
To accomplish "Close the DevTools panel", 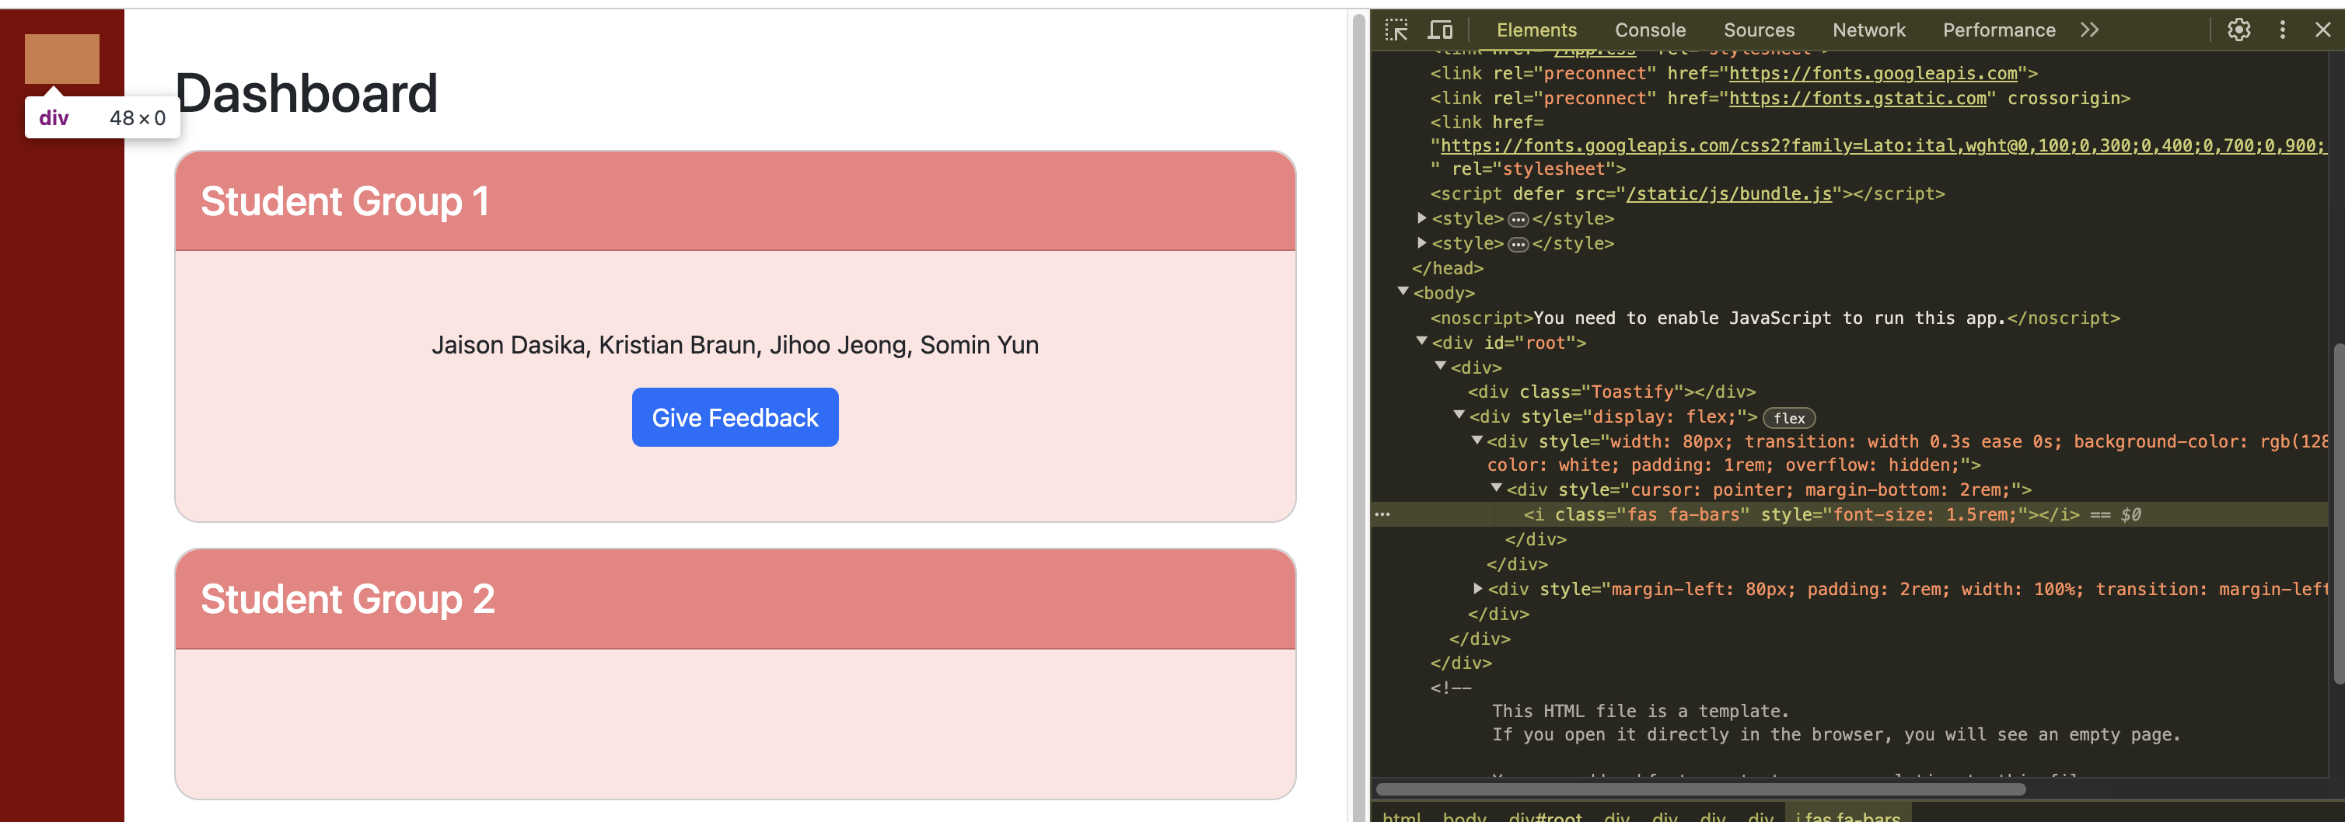I will [2322, 30].
